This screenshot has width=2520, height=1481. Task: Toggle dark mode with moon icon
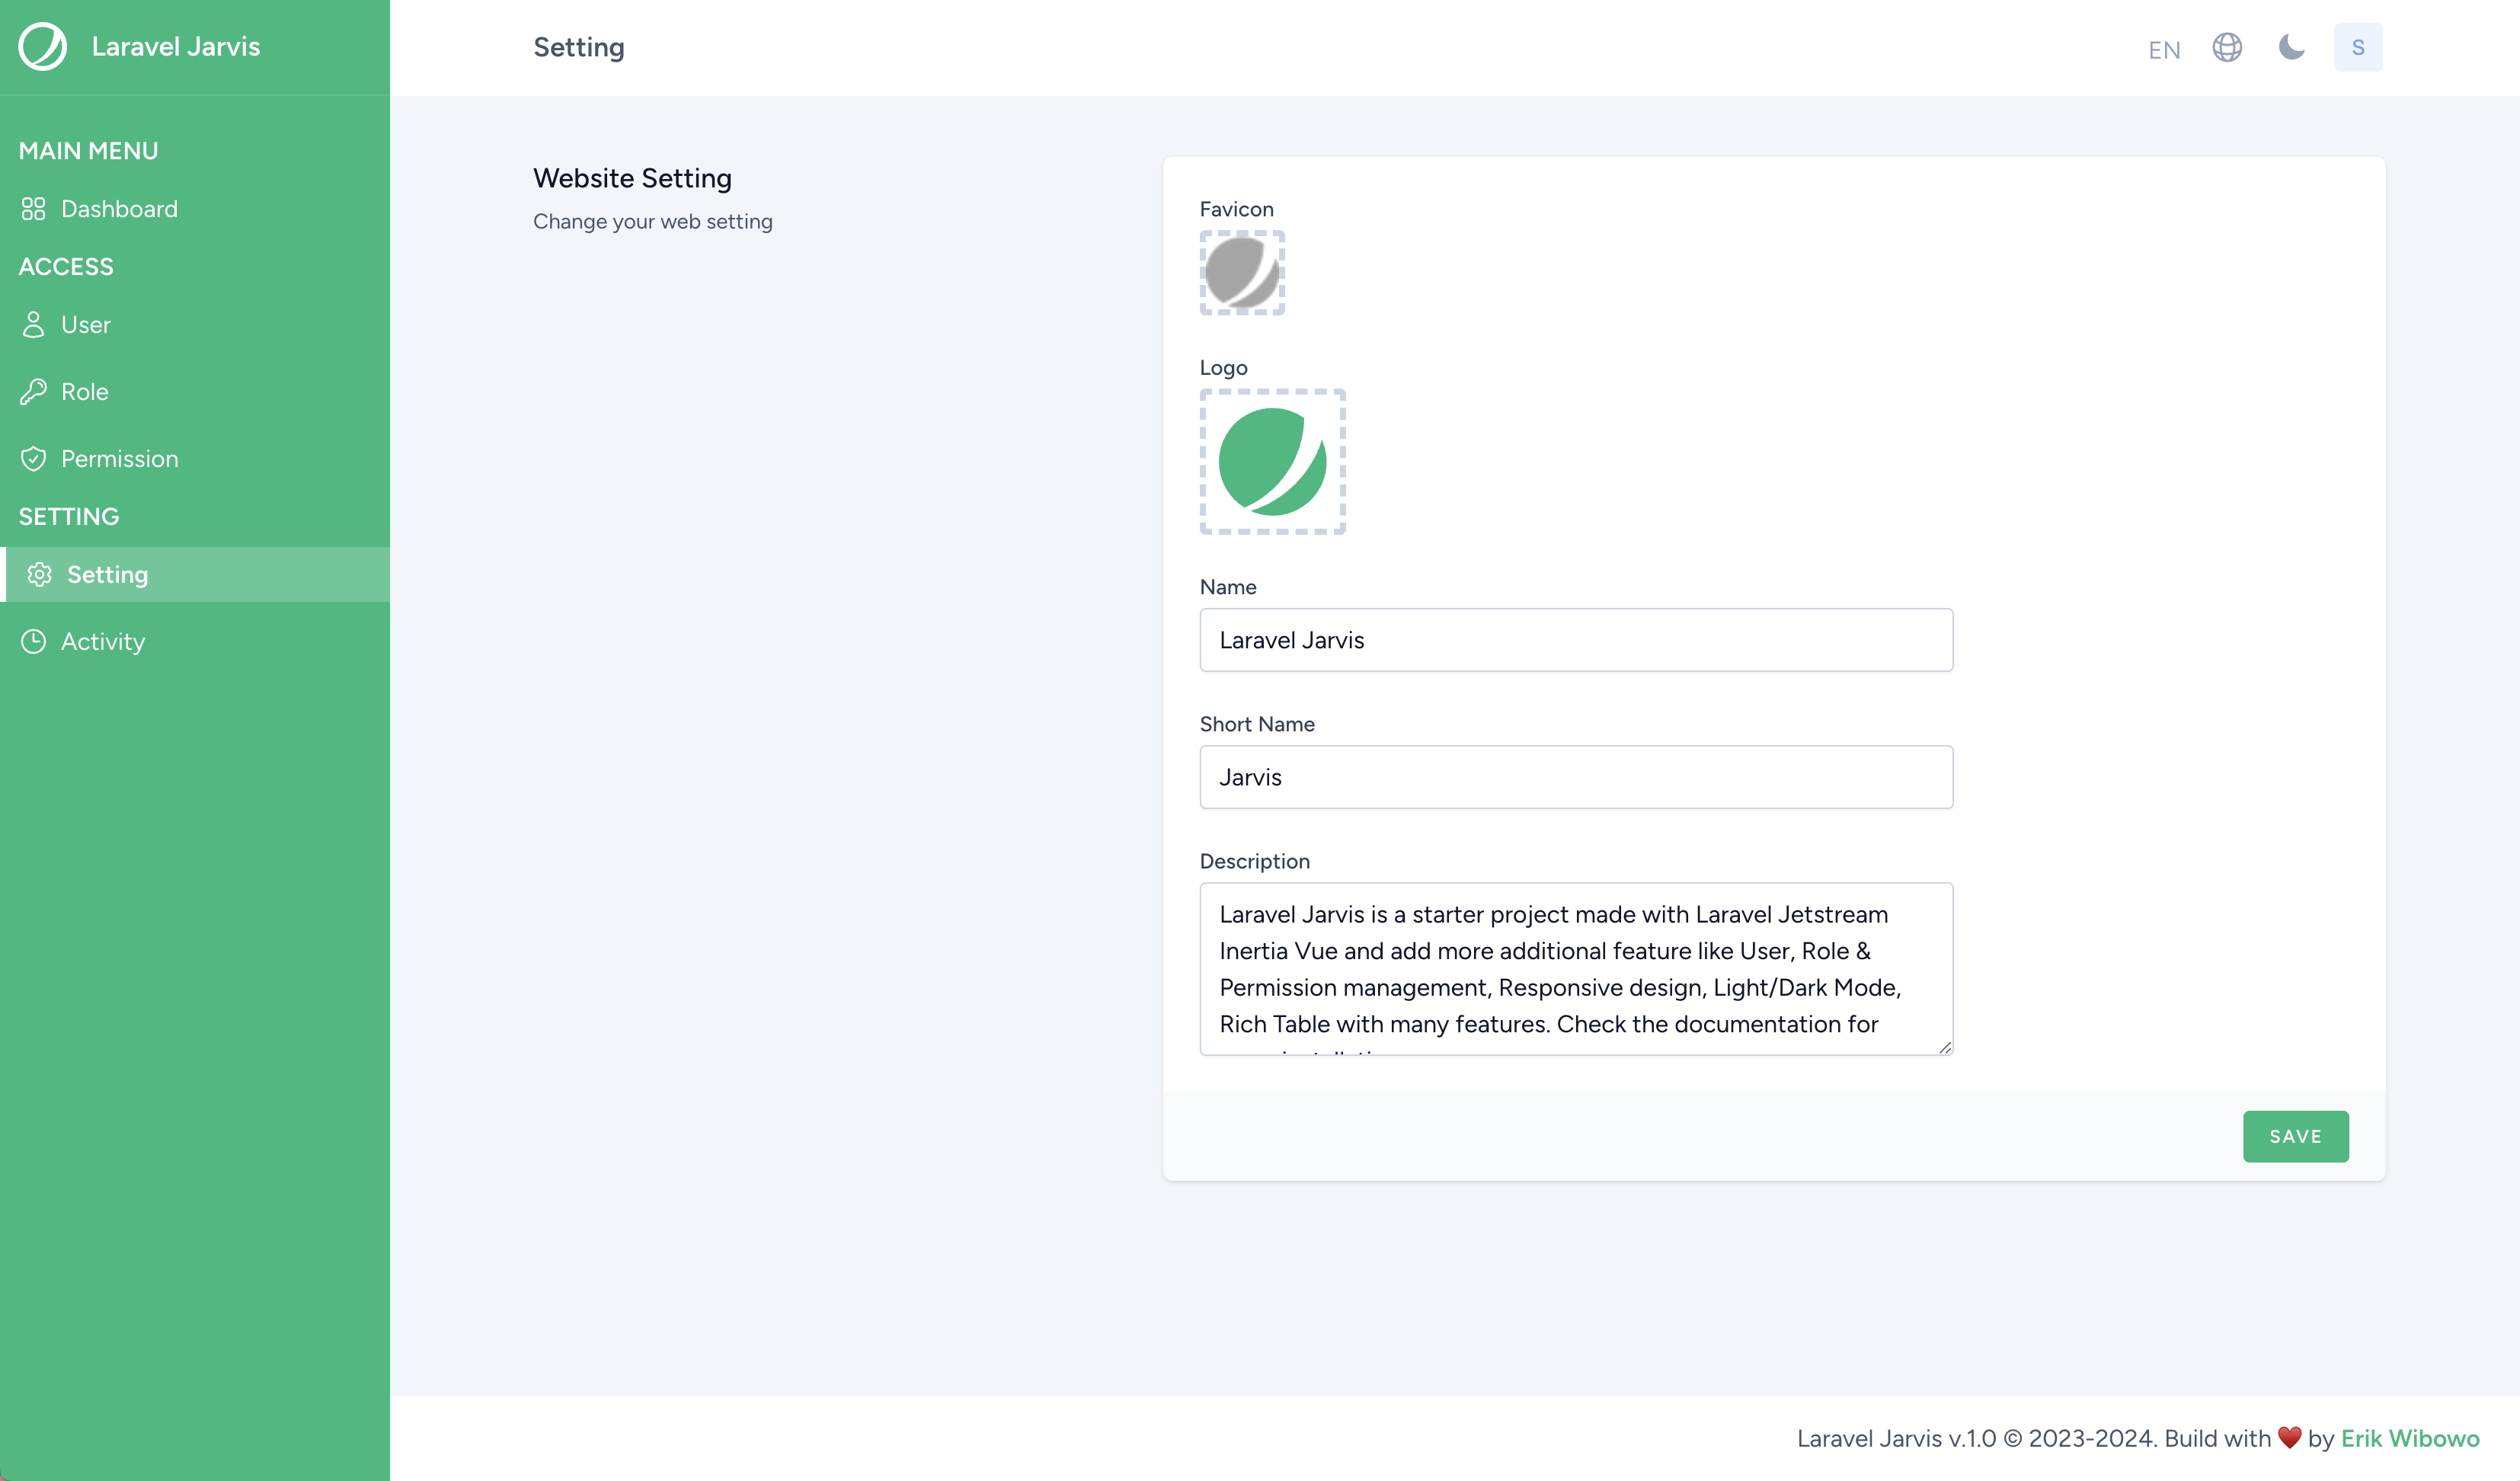click(2291, 47)
